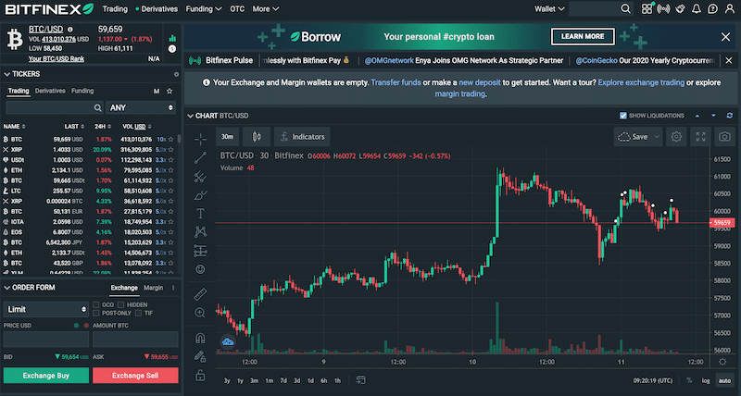Viewport: 741px width, 396px height.
Task: Open the Wallet dropdown
Action: point(549,9)
